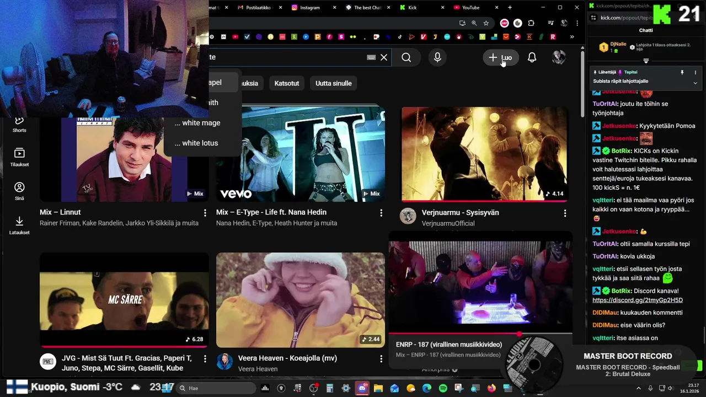Open Sinä in the YouTube sidebar
This screenshot has height=397, width=706.
coord(19,191)
